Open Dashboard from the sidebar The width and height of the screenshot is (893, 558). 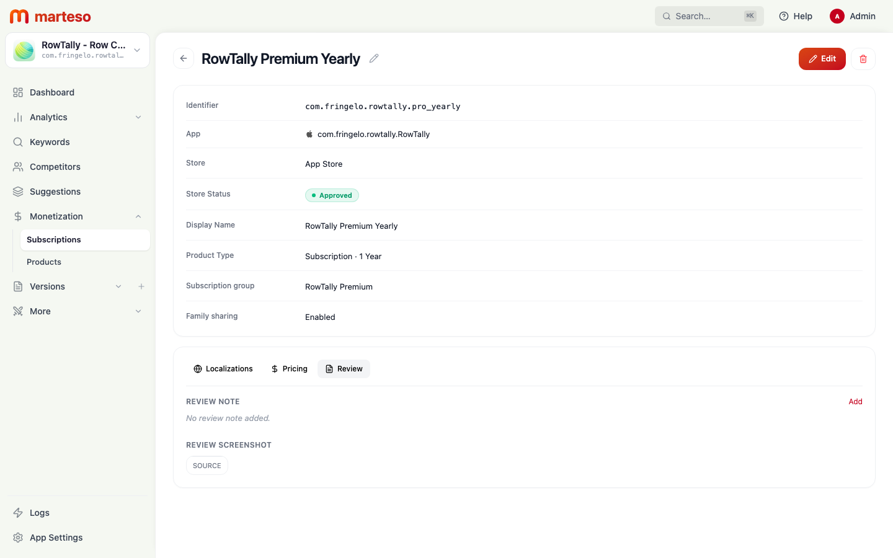tap(78, 92)
